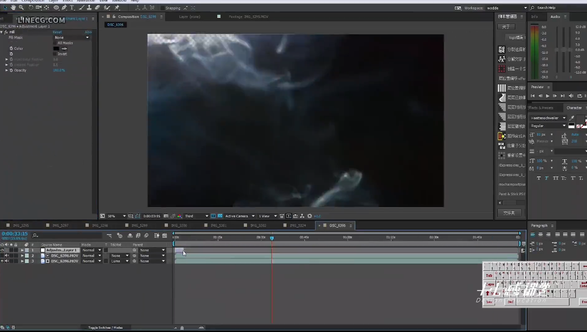Open the Fill effect black color swatch
Viewport: 587px width, 332px height.
(x=56, y=49)
